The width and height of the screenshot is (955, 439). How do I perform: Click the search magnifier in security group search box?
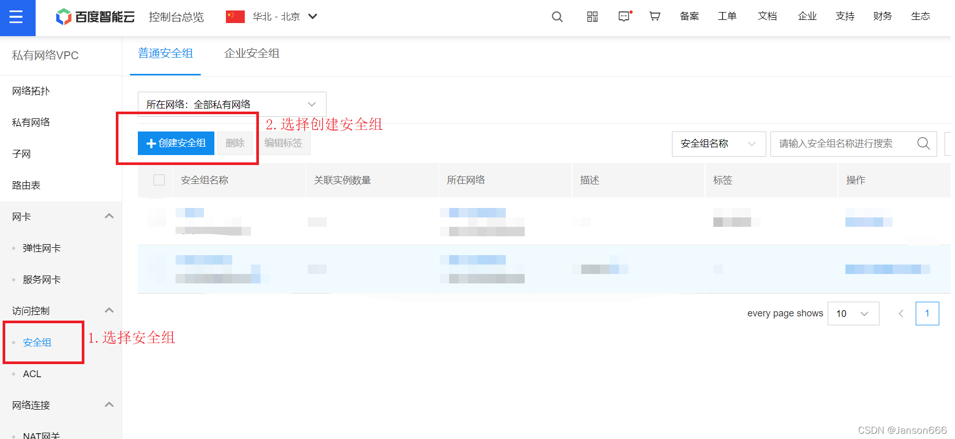pos(924,144)
